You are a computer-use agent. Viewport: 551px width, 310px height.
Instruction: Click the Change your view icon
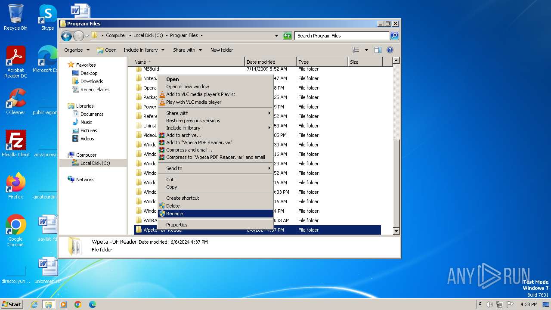[x=356, y=50]
